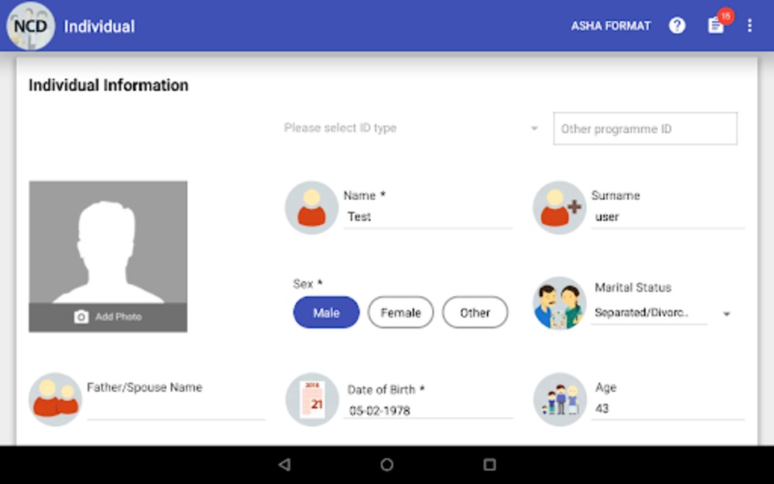
Task: Click the Father/Spouse Name people icon
Action: [55, 399]
